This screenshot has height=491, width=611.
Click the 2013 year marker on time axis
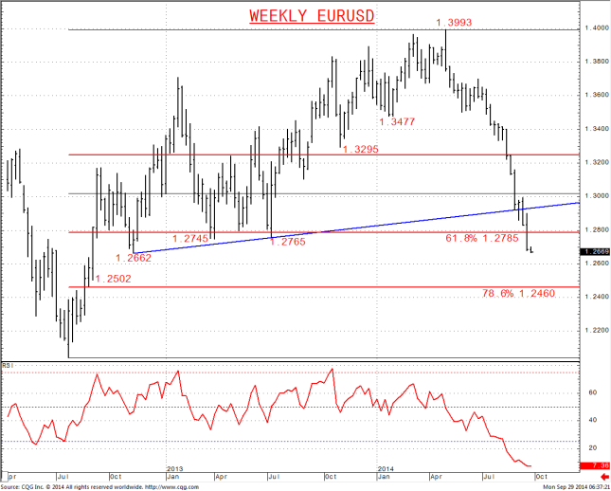[x=175, y=469]
